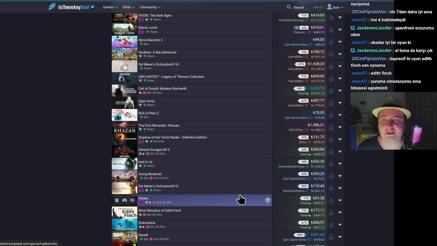Open the IsThereAnyDeal home logo
This screenshot has height=246, width=437.
[71, 7]
